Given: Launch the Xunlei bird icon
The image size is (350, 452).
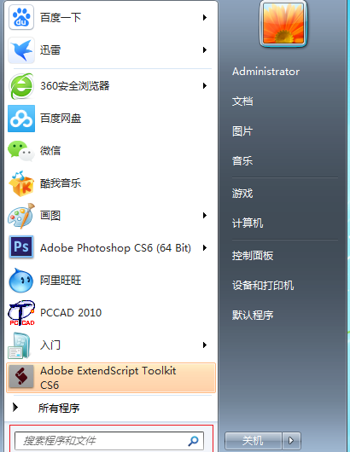Looking at the screenshot, I should pyautogui.click(x=21, y=50).
